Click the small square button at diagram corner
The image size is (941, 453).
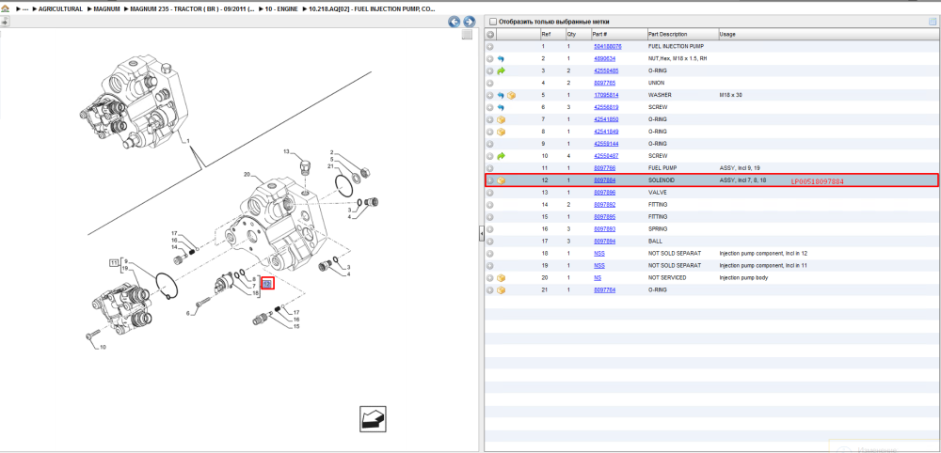[x=467, y=35]
